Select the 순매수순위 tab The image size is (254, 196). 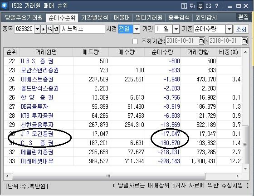pyautogui.click(x=62, y=18)
